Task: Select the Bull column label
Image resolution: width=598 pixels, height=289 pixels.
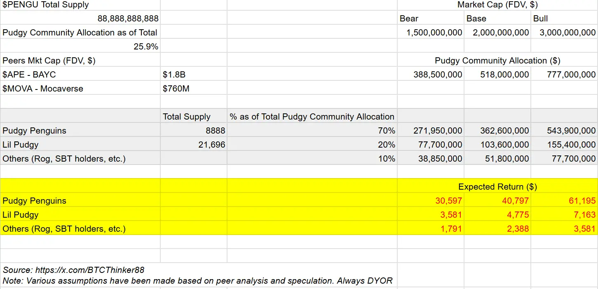Action: [x=540, y=19]
